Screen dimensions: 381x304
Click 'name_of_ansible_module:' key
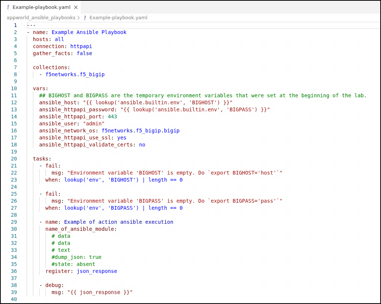click(81, 229)
